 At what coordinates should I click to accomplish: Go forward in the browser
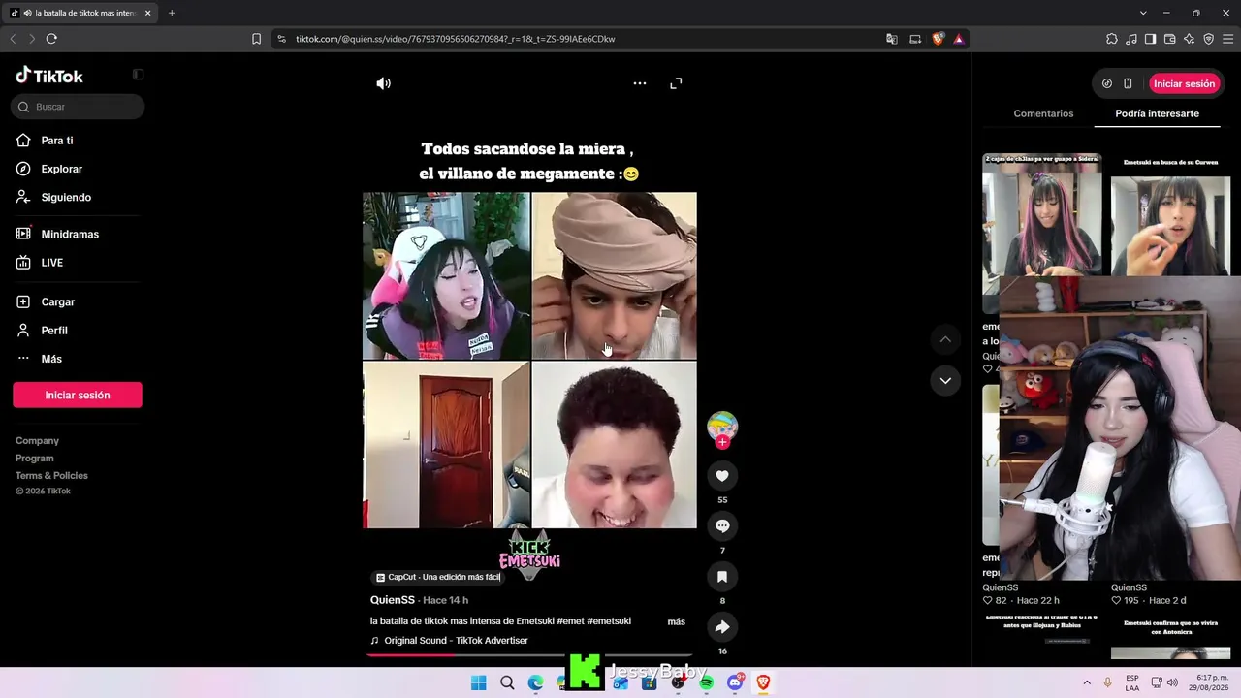click(x=32, y=39)
